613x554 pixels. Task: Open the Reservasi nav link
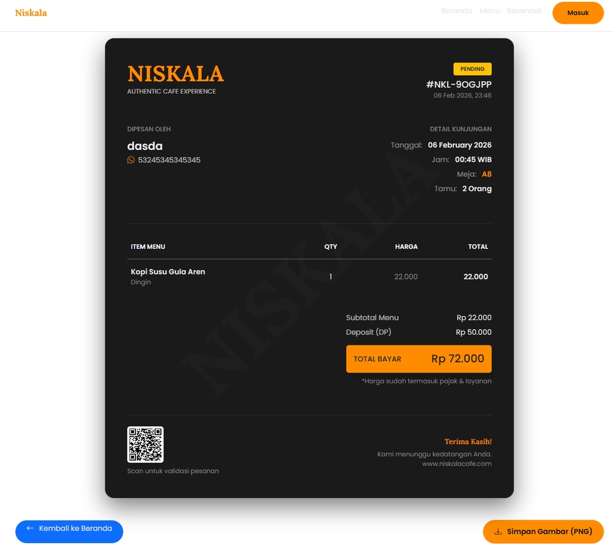[x=524, y=11]
